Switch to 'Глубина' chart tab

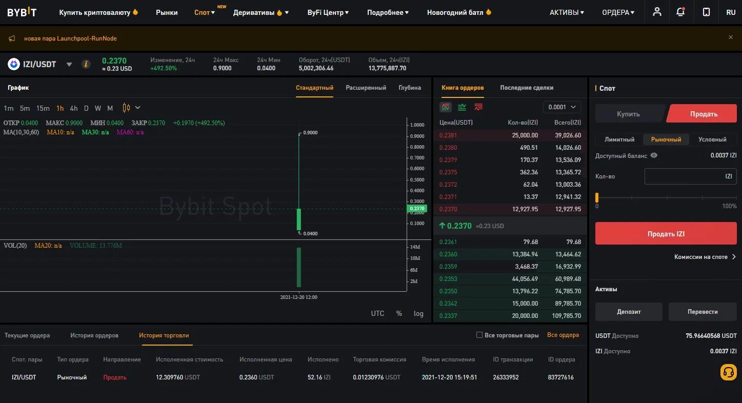410,88
